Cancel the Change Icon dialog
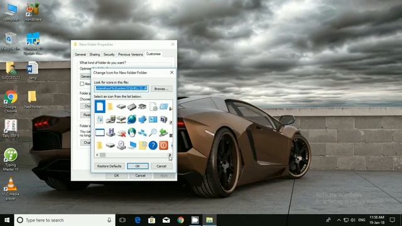402x226 pixels. (161, 166)
